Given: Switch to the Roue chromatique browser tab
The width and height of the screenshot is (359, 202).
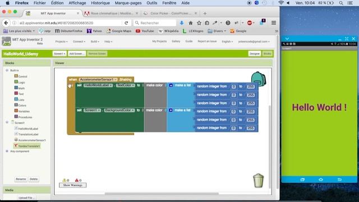Looking at the screenshot, I should [x=112, y=13].
